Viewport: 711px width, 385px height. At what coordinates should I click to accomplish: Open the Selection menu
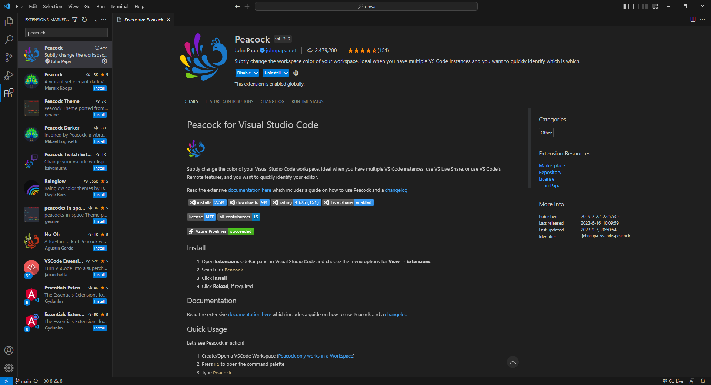pyautogui.click(x=53, y=6)
